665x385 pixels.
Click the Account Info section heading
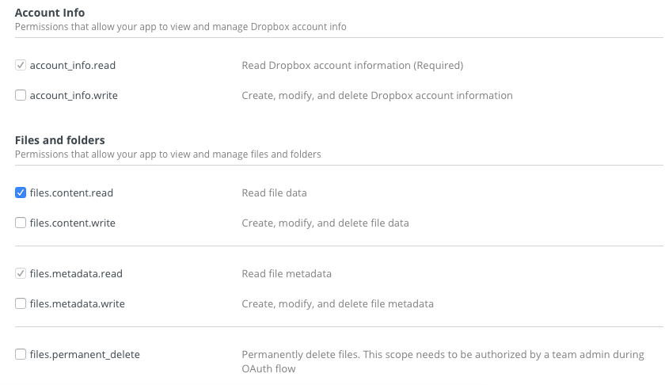(50, 13)
